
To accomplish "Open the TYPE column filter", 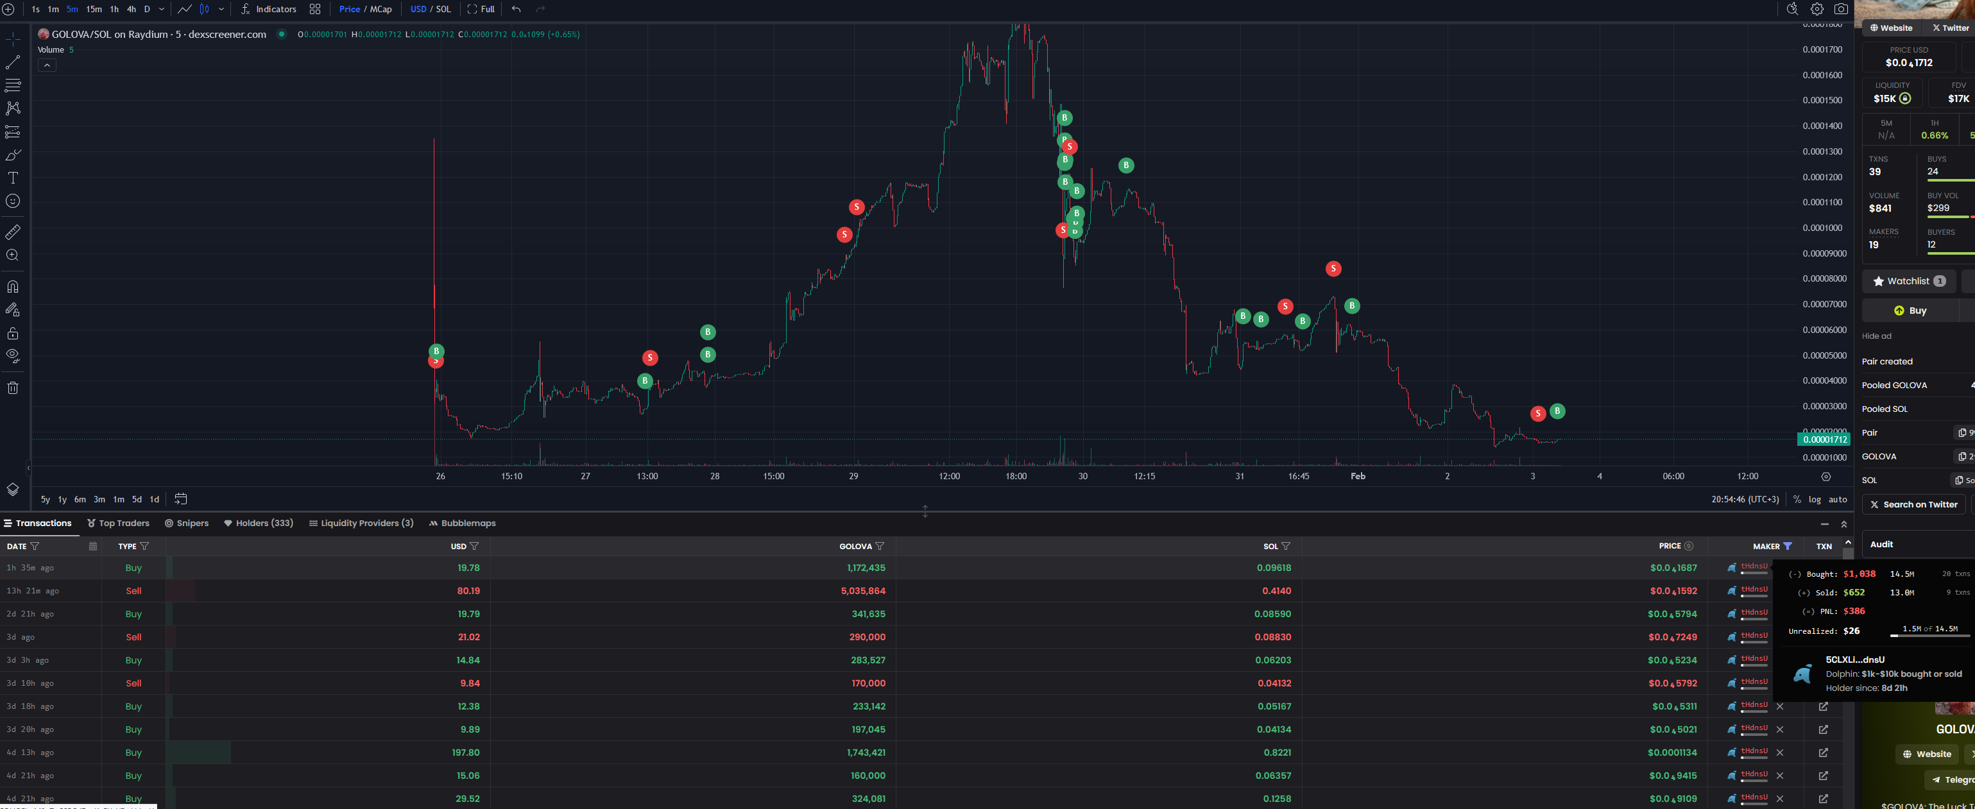I will coord(145,546).
